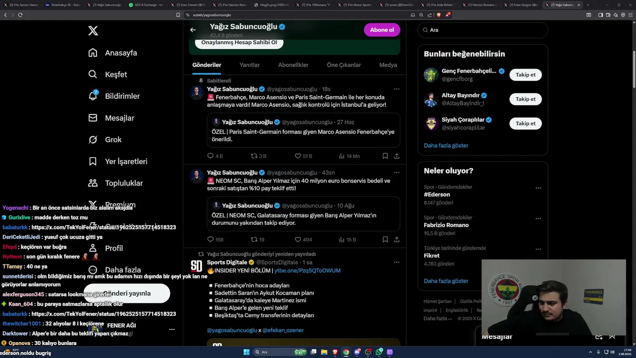The height and width of the screenshot is (358, 636).
Task: Follow Altay Bayındır with Takip et
Action: click(526, 99)
